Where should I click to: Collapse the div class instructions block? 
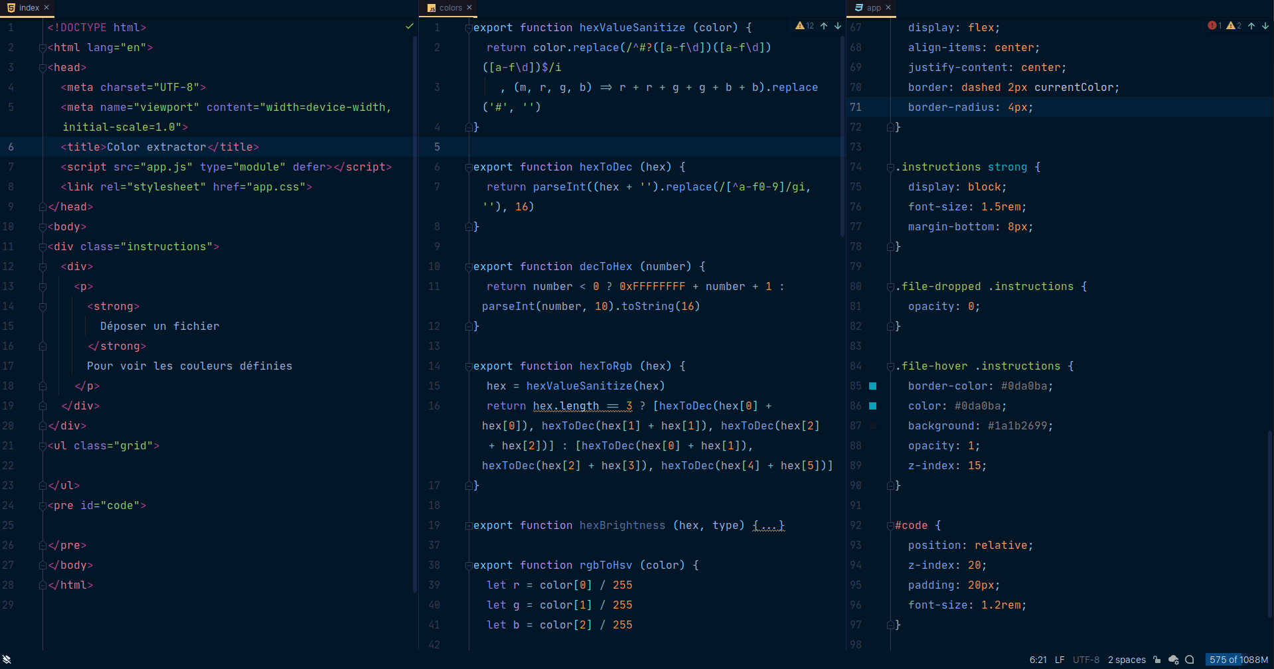[42, 247]
